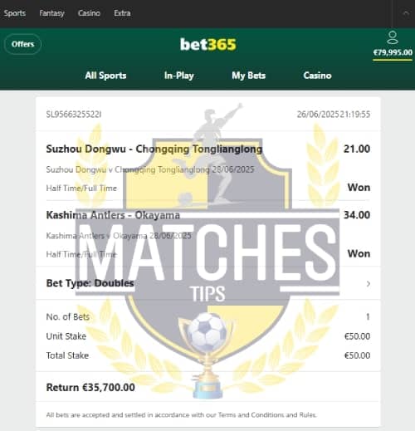
Task: Choose Sports in the top menu
Action: coord(15,13)
